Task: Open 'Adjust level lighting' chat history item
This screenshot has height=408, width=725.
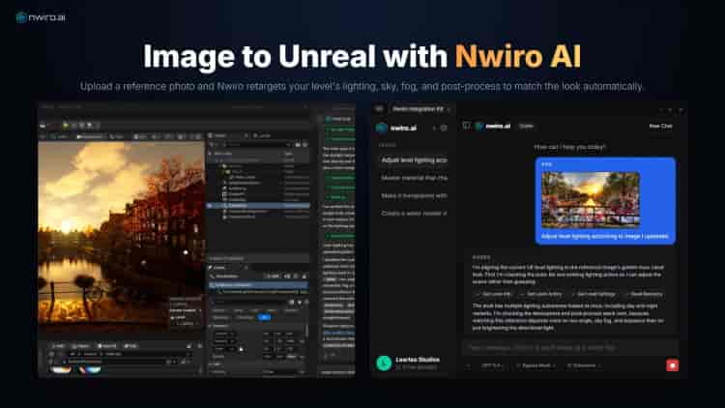Action: click(413, 160)
